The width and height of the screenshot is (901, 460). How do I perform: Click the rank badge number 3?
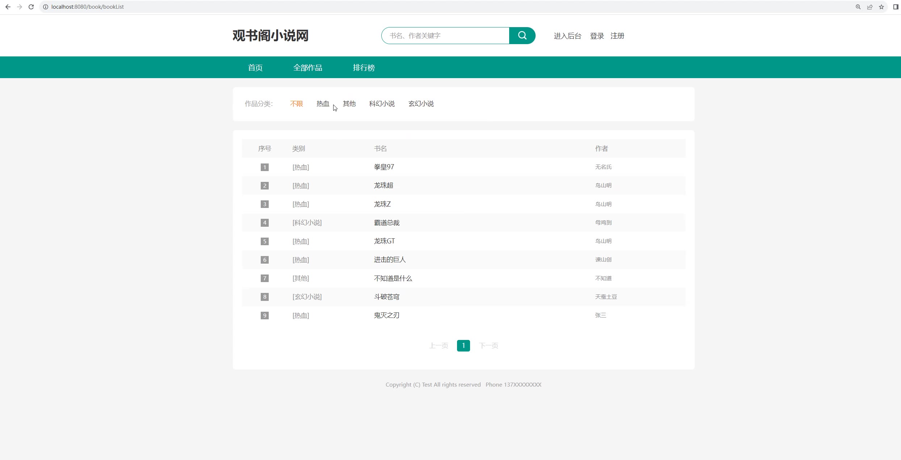[x=265, y=204]
